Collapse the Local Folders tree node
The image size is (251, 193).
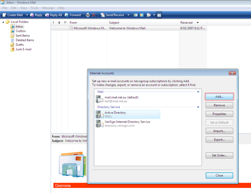tap(3, 22)
